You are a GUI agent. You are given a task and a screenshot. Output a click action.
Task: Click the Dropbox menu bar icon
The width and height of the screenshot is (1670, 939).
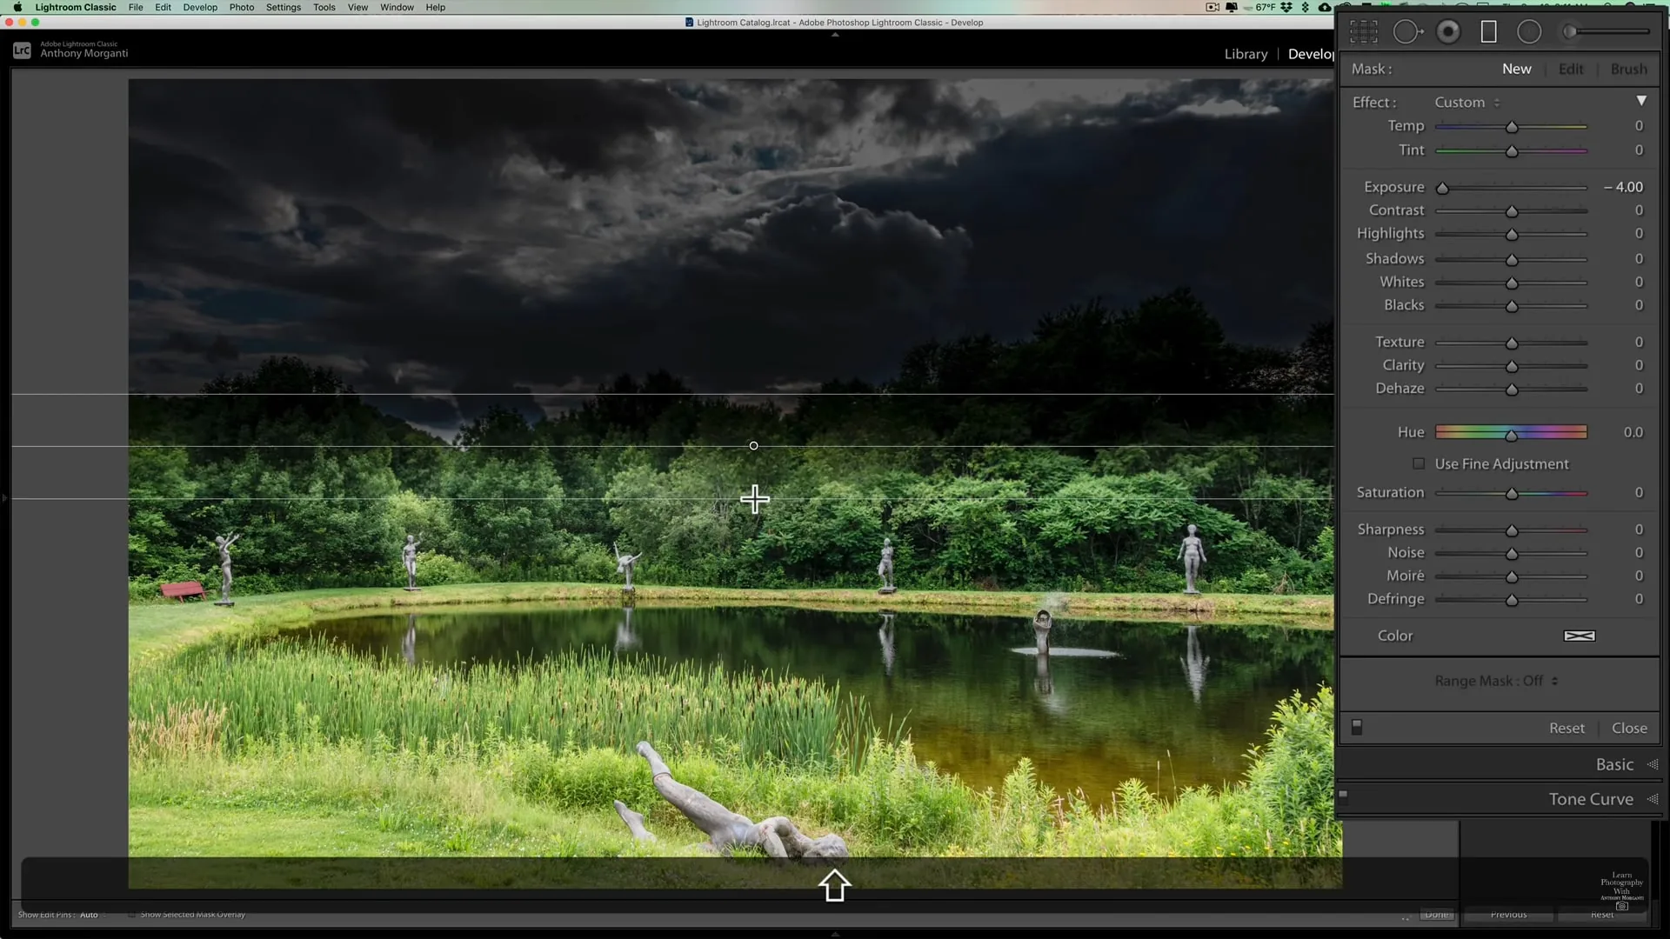pyautogui.click(x=1286, y=7)
